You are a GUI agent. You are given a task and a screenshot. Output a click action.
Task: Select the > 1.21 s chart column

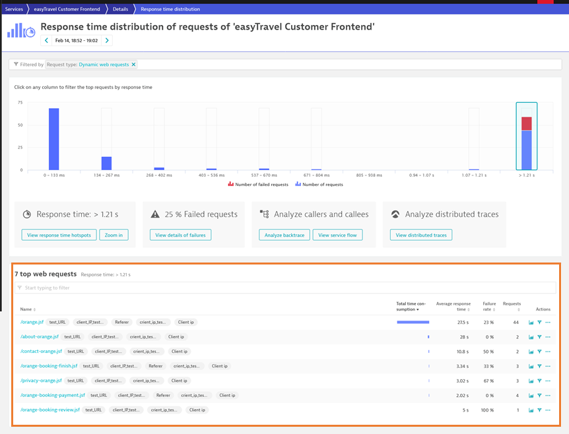tap(527, 137)
